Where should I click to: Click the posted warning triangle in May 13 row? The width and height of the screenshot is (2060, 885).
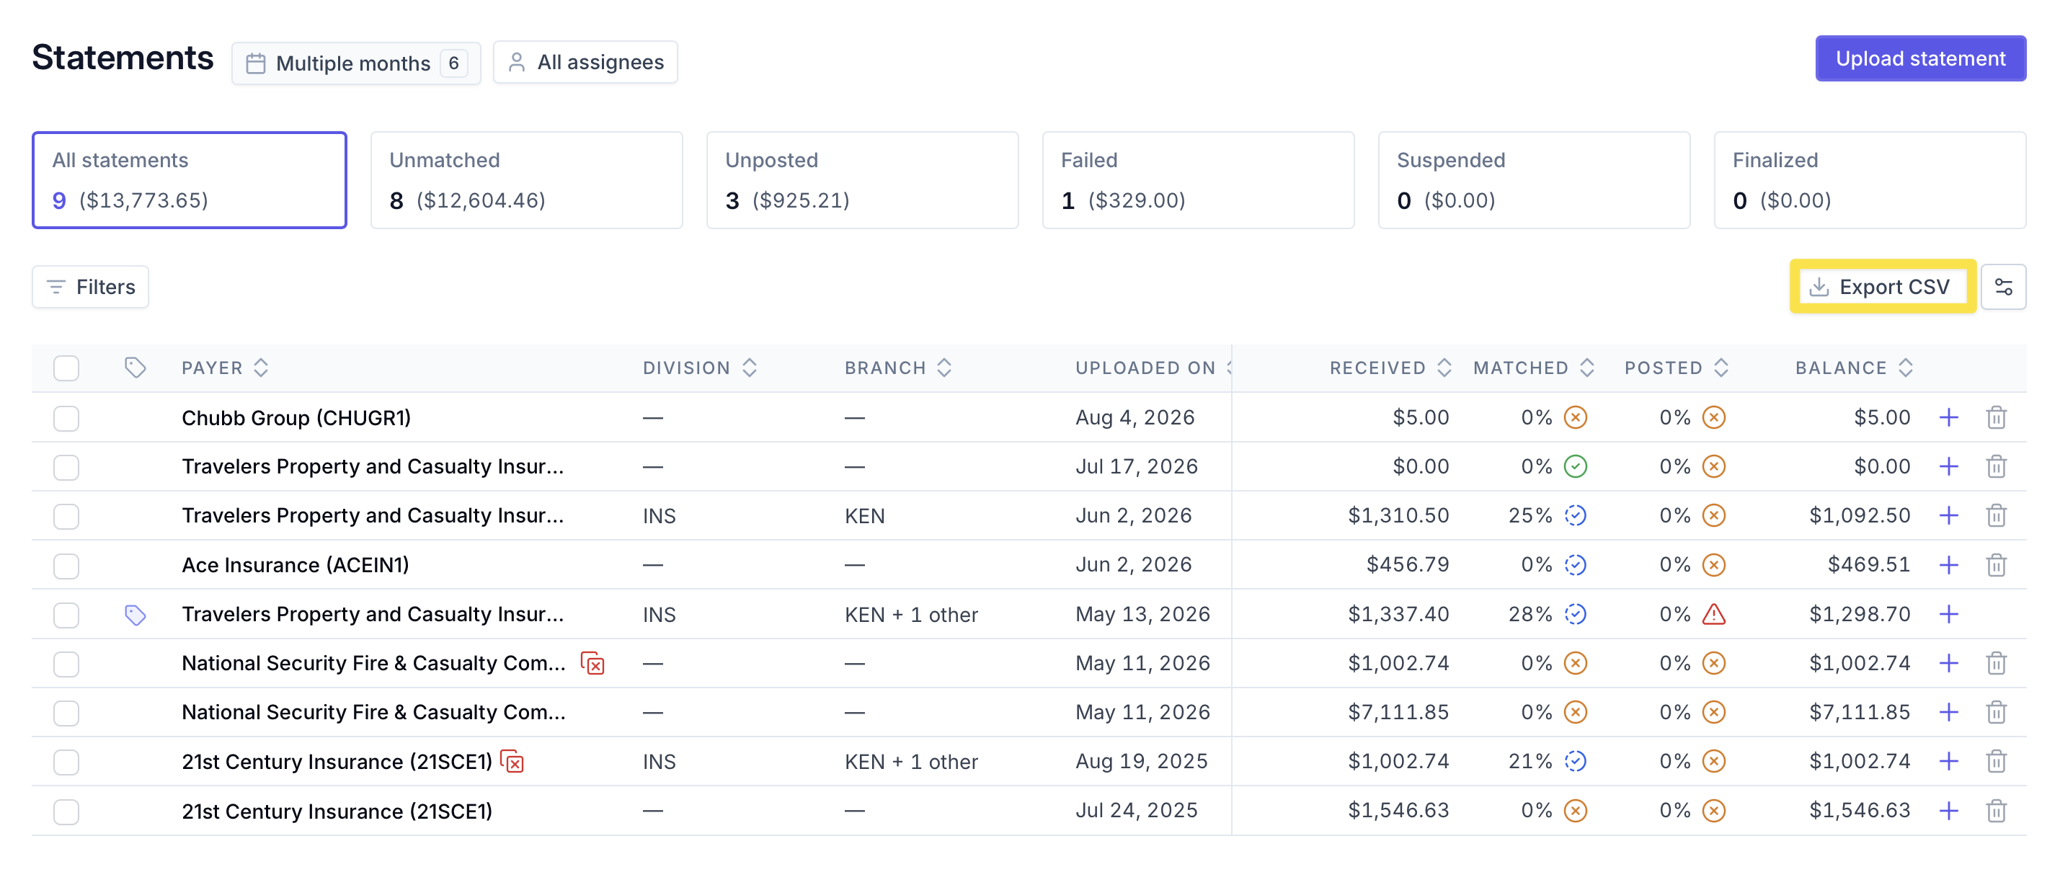click(x=1714, y=614)
